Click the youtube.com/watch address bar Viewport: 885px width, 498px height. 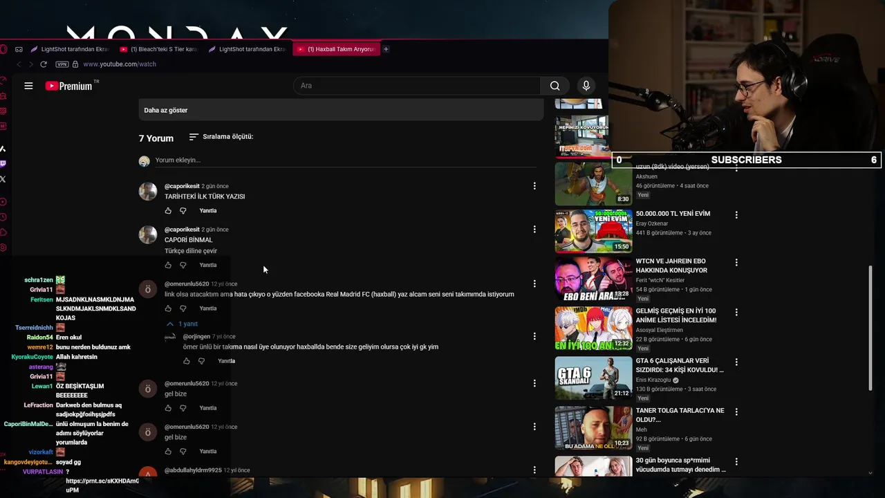(x=120, y=64)
